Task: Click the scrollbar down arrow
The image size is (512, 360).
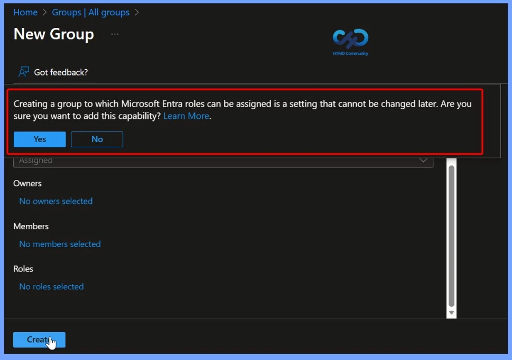Action: (x=451, y=312)
